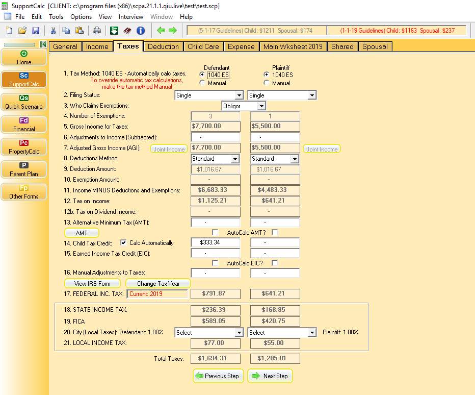This screenshot has width=475, height=395.
Task: Open the File menu
Action: [x=20, y=17]
